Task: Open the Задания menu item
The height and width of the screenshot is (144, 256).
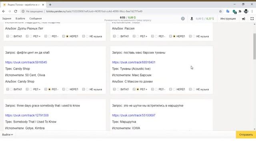Action: 7,19
